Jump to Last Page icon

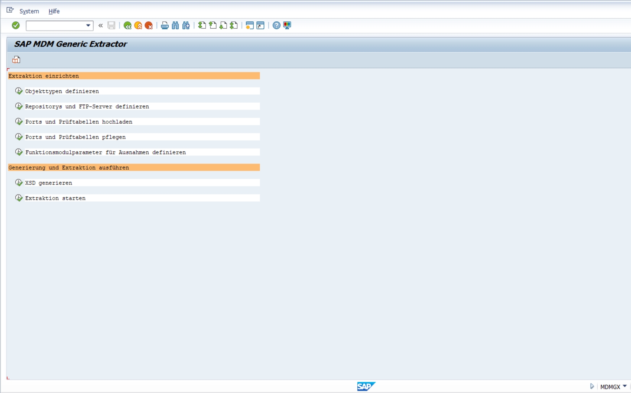click(x=234, y=26)
